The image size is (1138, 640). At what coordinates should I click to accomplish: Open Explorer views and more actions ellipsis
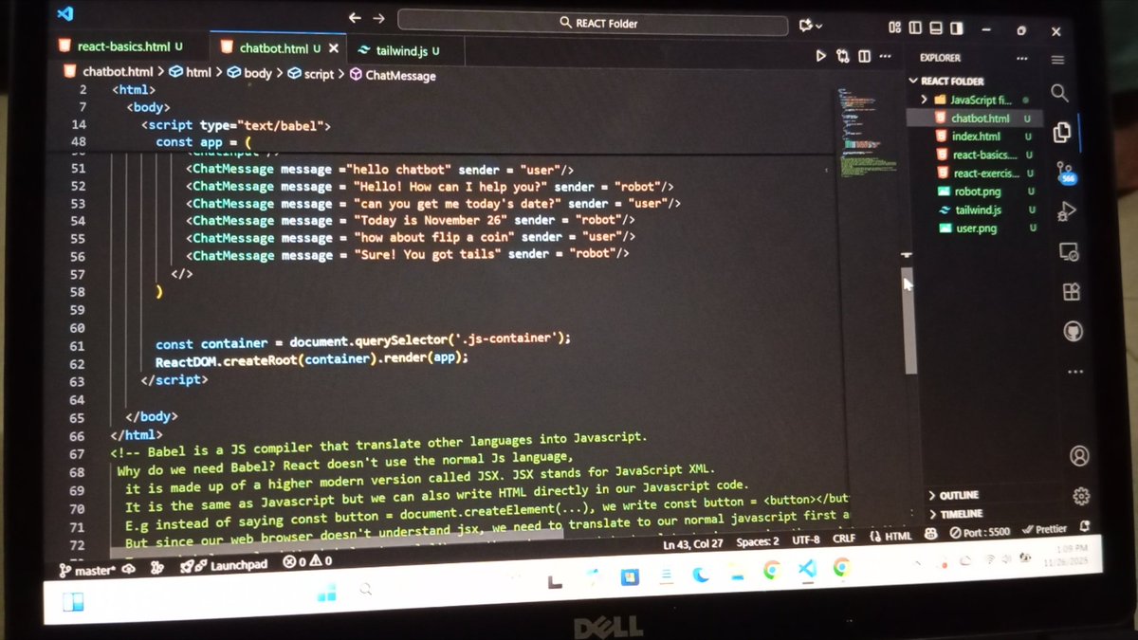1021,58
